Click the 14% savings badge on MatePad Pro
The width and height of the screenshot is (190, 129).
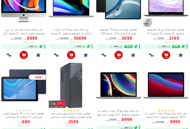click(128, 46)
